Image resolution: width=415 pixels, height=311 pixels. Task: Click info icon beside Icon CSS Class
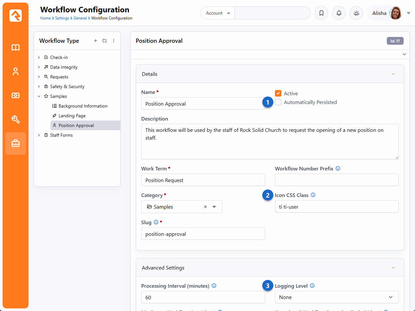[313, 195]
